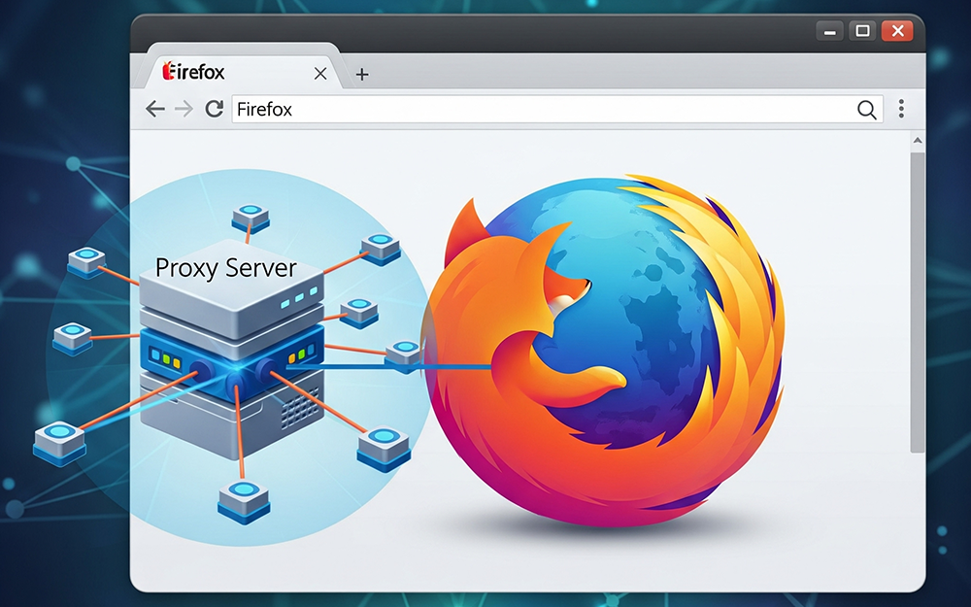Screen dimensions: 971x607
Task: Click the magnifier search icon in address bar
Action: [x=867, y=110]
